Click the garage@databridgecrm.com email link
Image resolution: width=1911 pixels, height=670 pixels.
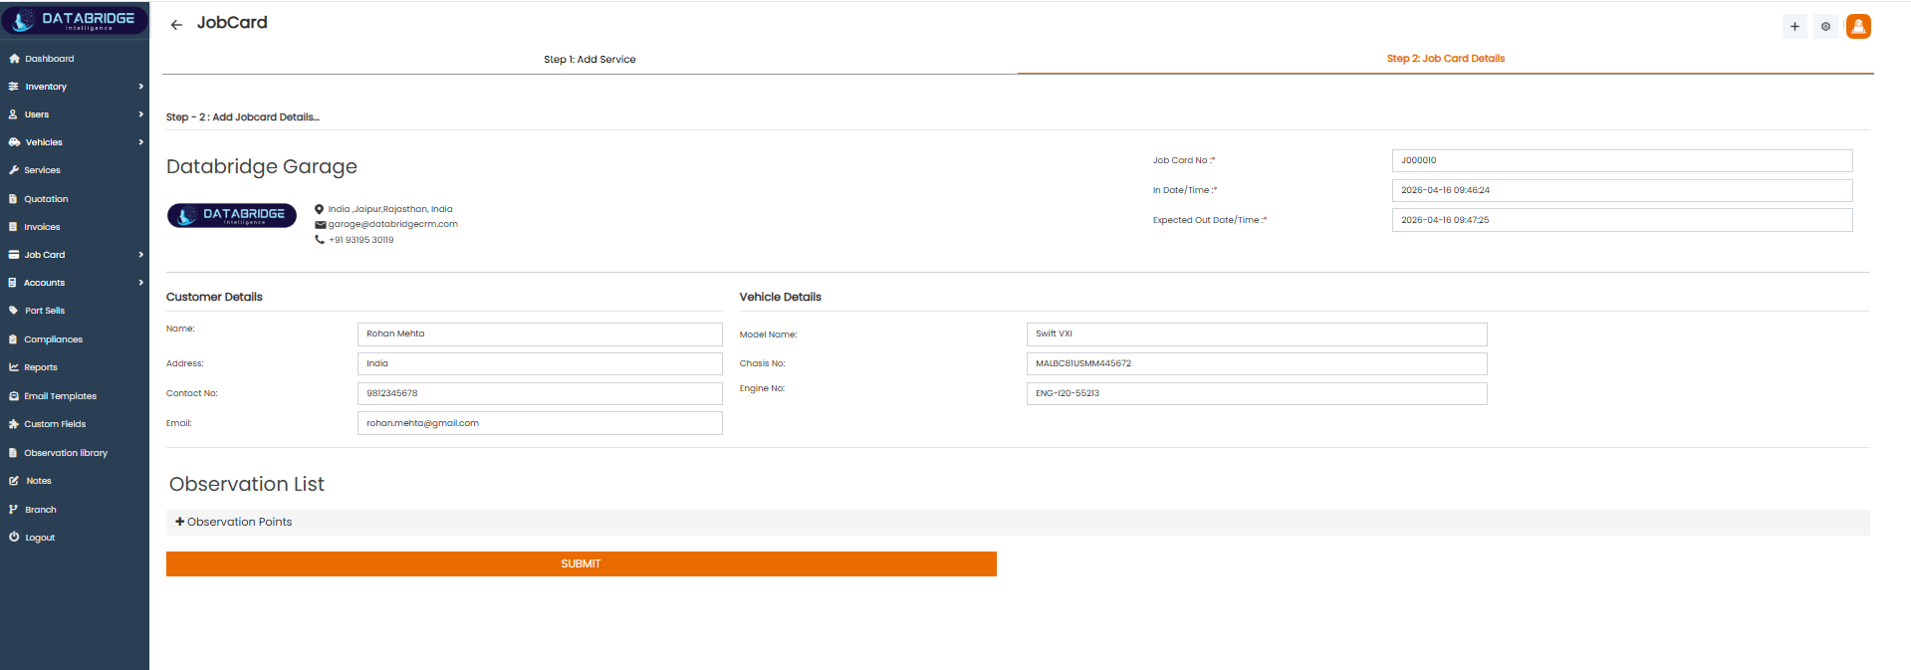(393, 225)
